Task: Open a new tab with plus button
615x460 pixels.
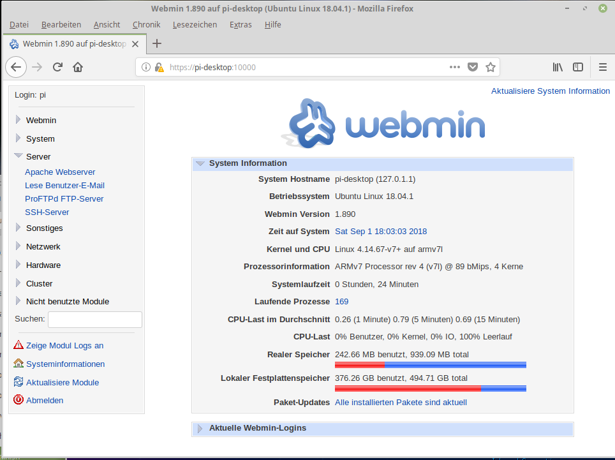Action: pyautogui.click(x=157, y=43)
